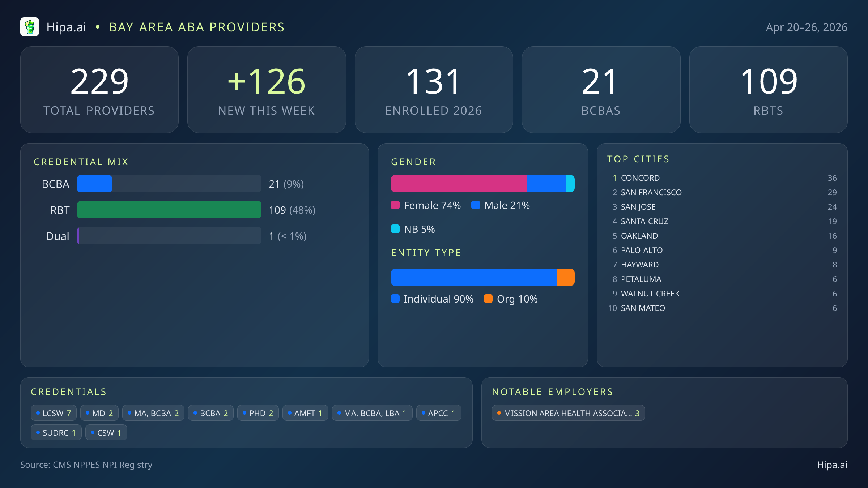Select the LCSW 7 credential chip
The image size is (868, 488).
[x=54, y=413]
